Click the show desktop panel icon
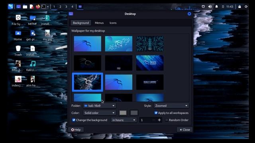The image size is (255, 143). 18,7
